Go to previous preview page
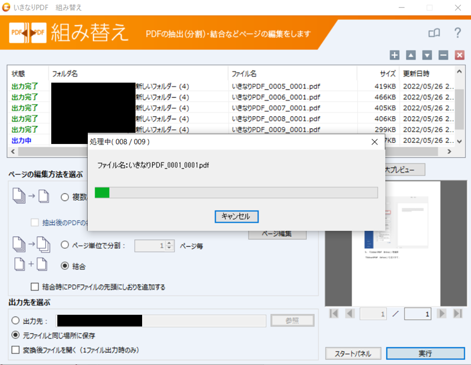The height and width of the screenshot is (365, 471). point(350,314)
